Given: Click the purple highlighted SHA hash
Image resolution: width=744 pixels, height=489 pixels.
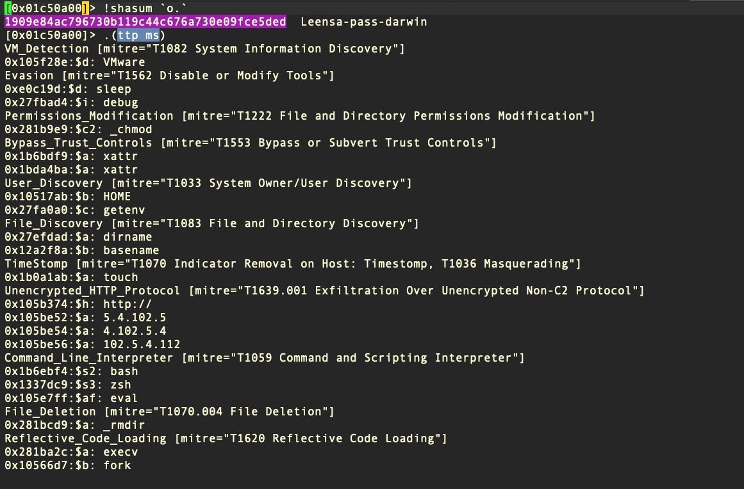Looking at the screenshot, I should click(145, 22).
